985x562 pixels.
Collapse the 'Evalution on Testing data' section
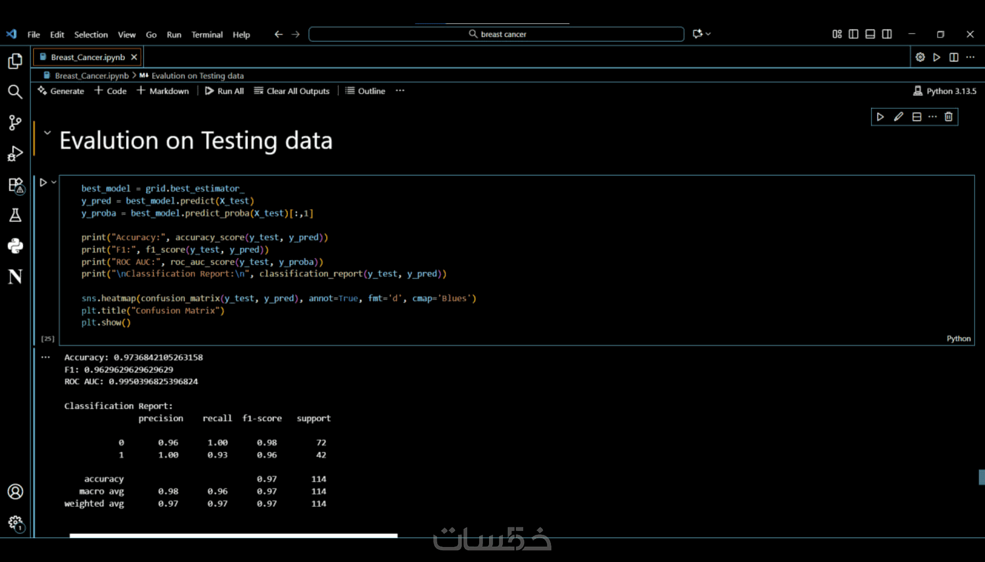point(48,133)
